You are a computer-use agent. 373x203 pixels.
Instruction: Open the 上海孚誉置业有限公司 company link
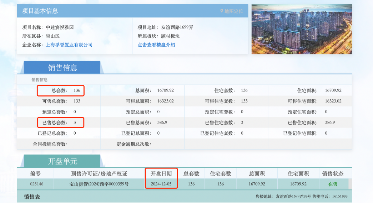coord(69,45)
